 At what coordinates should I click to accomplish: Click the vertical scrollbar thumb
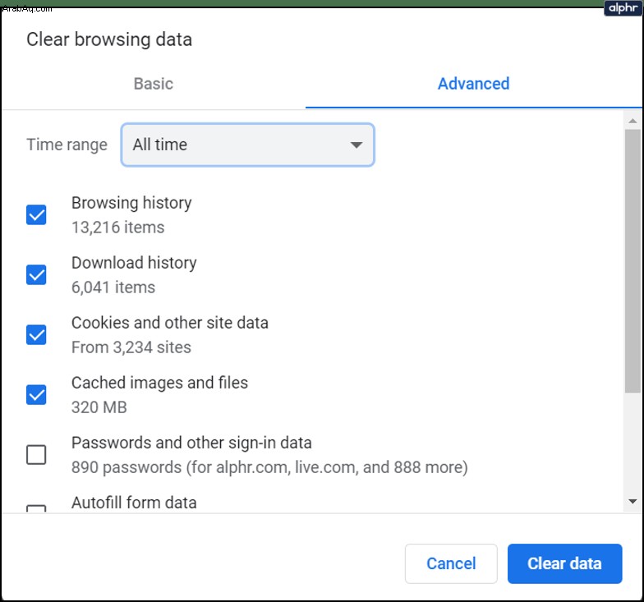632,261
